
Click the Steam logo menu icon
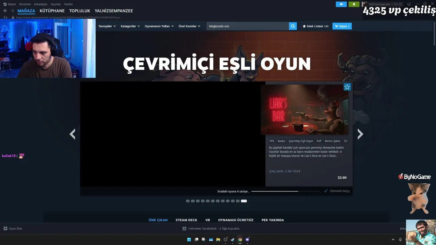coord(5,4)
